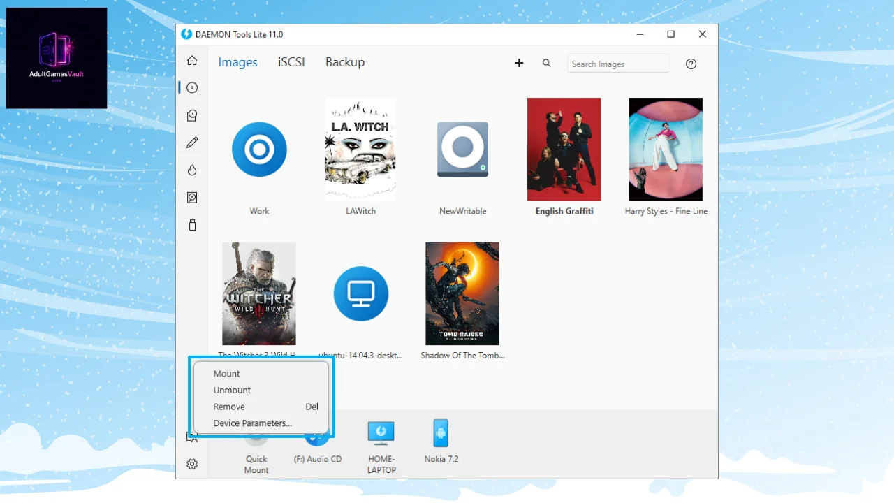Click the "Harry Styles - Fine Line" label
The image size is (894, 503).
pos(666,211)
